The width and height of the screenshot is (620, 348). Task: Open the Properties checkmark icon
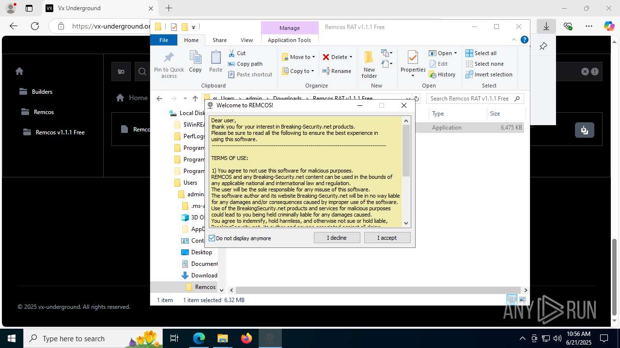[x=413, y=58]
